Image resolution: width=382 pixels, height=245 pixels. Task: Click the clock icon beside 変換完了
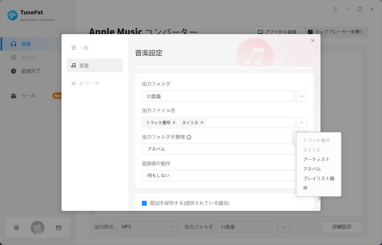14,71
